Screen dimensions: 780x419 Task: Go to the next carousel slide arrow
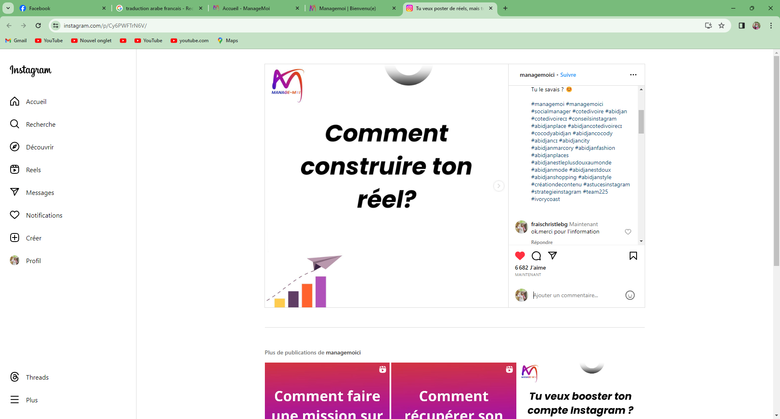tap(499, 186)
